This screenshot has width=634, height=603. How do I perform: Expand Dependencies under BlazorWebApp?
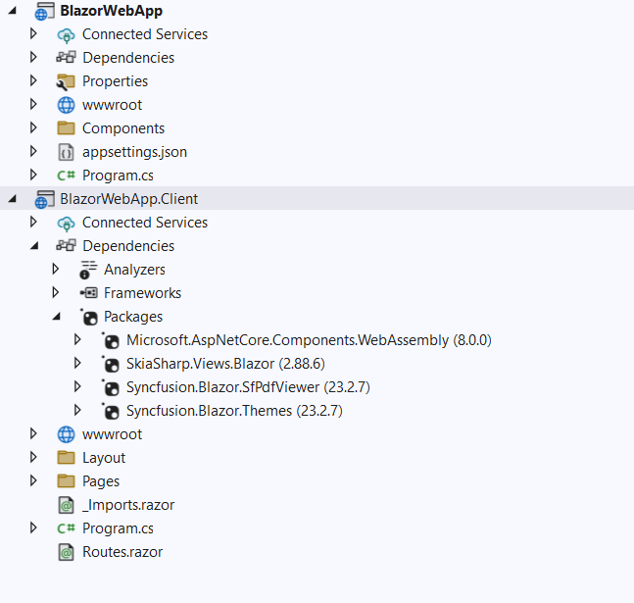click(x=33, y=57)
